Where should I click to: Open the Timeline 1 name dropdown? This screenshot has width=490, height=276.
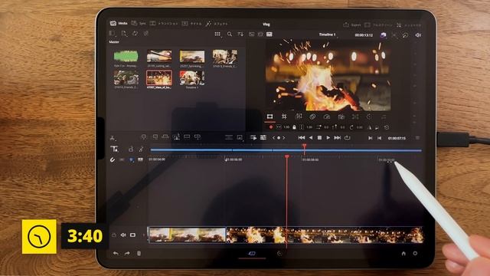pos(328,34)
